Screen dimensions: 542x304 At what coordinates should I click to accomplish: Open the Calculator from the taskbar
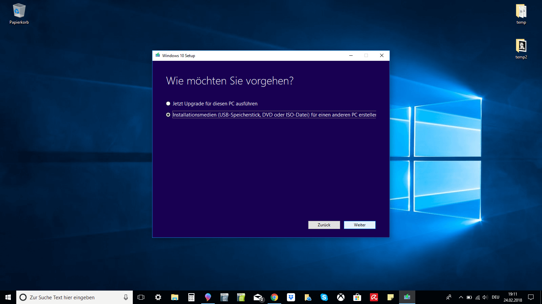191,297
